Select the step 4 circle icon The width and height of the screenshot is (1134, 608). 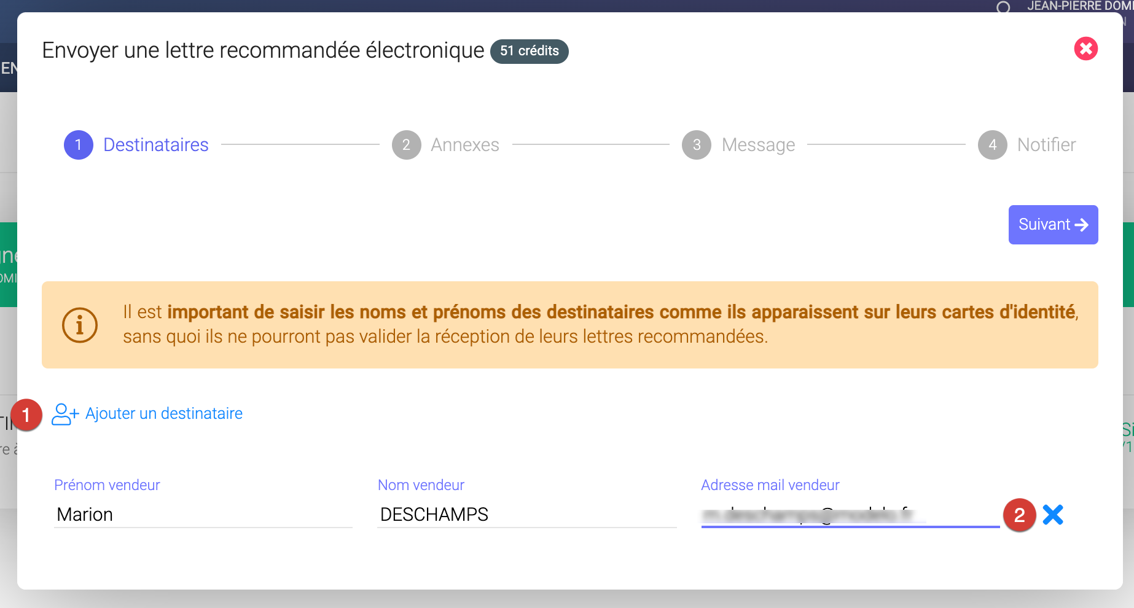point(992,145)
